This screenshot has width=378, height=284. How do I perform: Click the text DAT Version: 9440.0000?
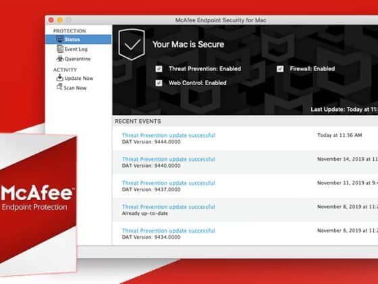151,166
